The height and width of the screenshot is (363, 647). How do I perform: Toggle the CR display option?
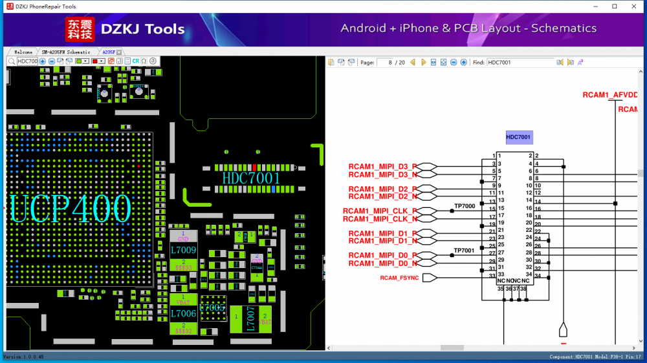click(136, 61)
